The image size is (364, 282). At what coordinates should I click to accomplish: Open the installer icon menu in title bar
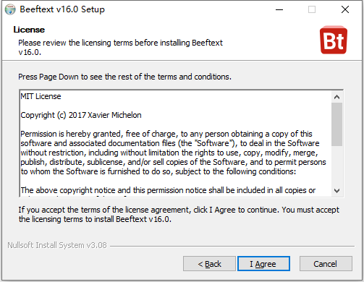[x=10, y=9]
